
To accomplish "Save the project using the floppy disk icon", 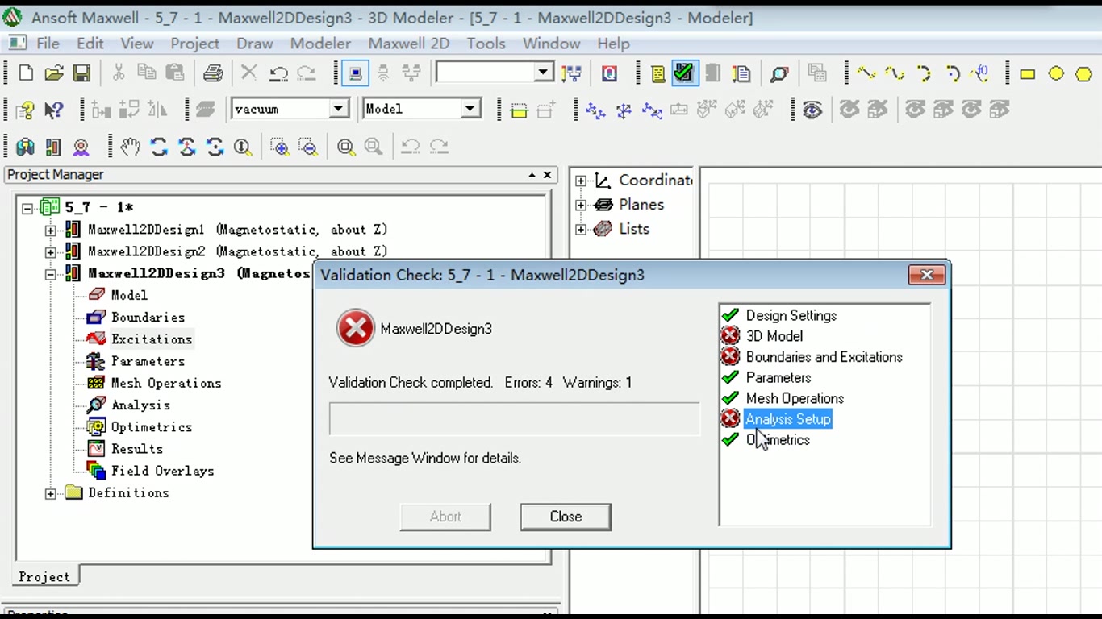I will click(x=81, y=73).
